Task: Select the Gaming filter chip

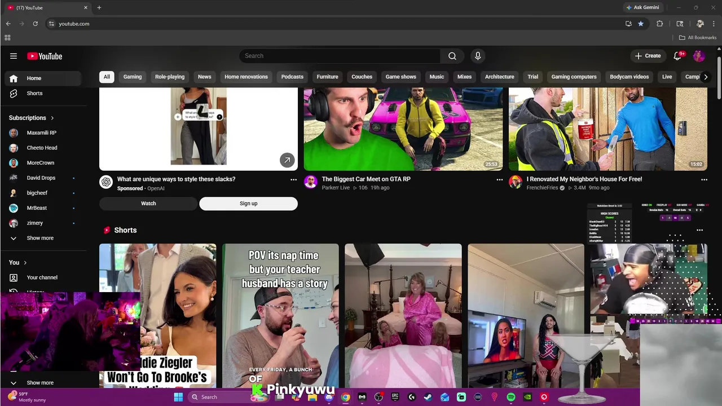Action: click(133, 77)
